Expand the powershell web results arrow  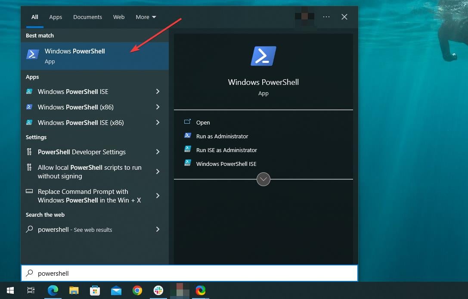(158, 229)
